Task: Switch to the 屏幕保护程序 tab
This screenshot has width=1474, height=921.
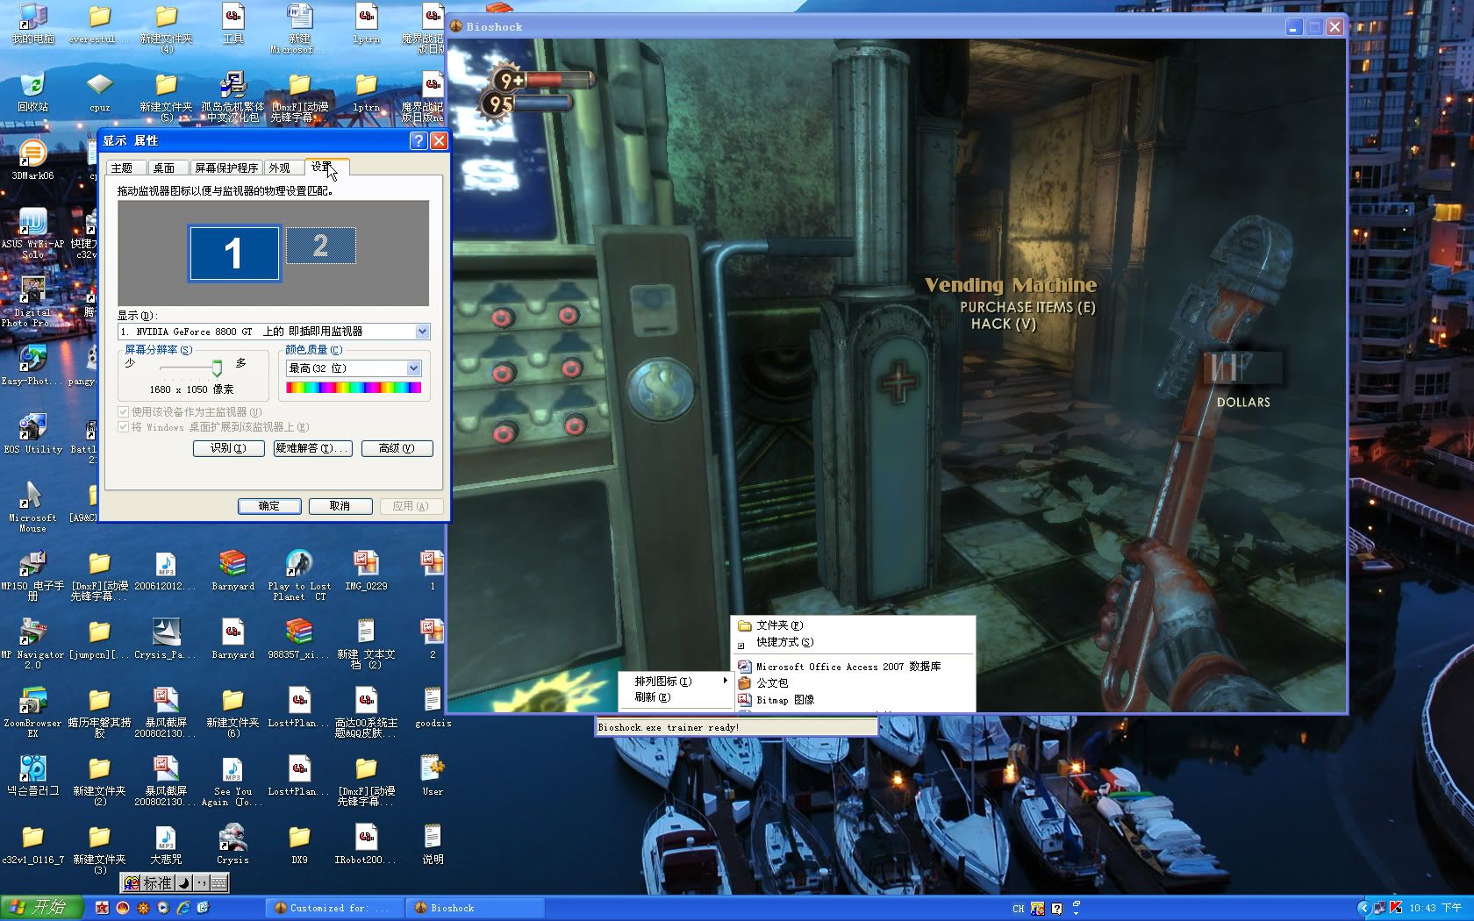Action: point(225,168)
